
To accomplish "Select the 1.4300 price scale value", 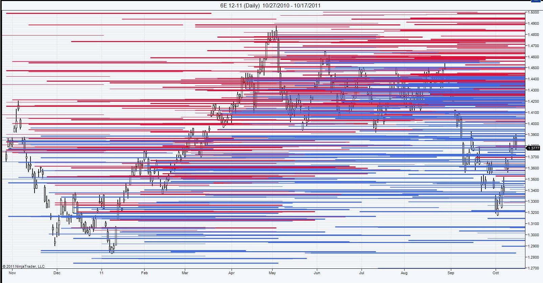I will (x=534, y=90).
